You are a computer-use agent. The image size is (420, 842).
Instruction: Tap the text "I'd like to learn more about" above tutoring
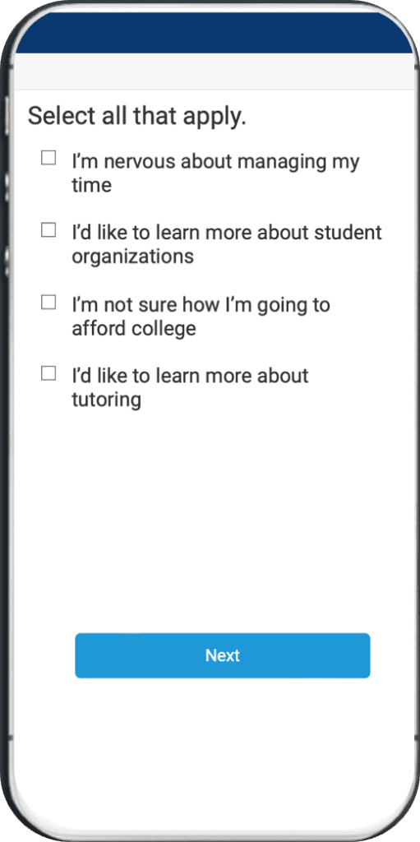coord(190,375)
